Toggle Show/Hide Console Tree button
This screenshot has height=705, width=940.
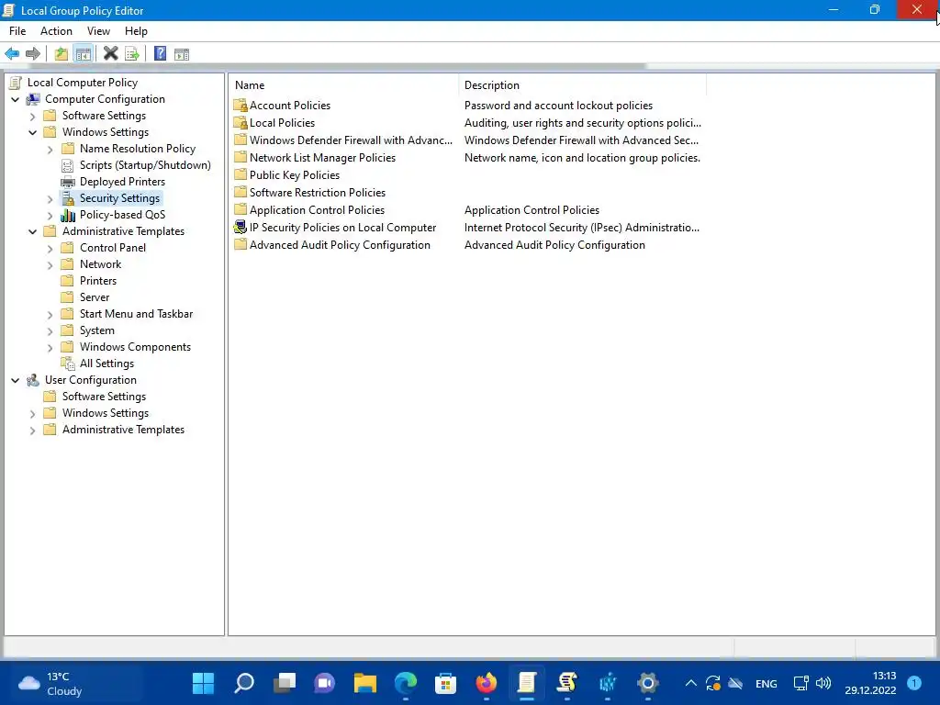(84, 54)
